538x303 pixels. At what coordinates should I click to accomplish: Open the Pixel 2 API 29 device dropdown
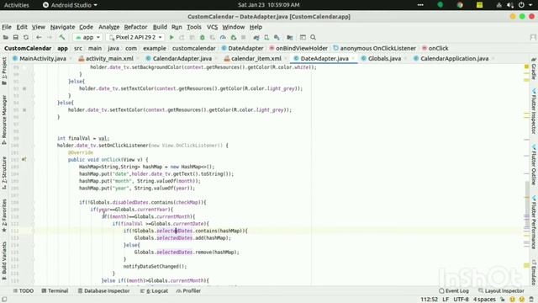(134, 37)
